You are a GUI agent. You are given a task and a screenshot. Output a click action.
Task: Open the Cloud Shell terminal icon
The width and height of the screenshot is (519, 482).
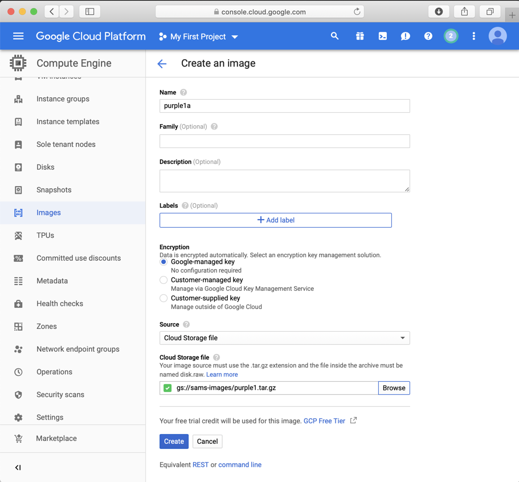382,36
